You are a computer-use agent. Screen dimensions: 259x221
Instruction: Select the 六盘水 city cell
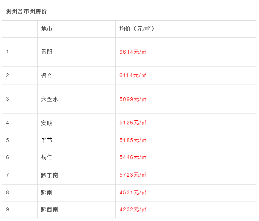coord(50,99)
